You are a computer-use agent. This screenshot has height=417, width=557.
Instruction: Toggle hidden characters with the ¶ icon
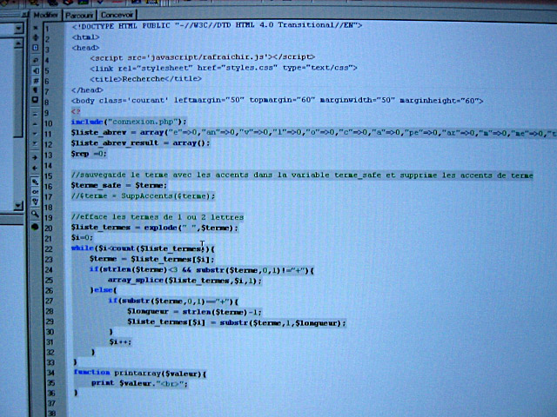(x=35, y=90)
